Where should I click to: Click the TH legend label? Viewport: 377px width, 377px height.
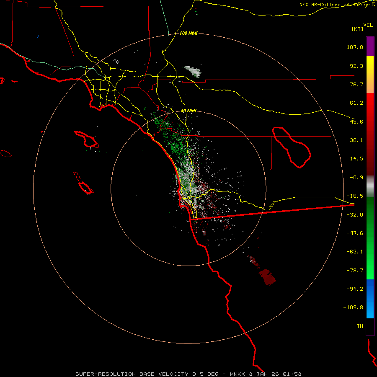(360, 326)
